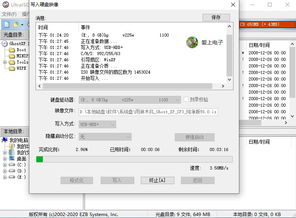Click message log scroll right arrow

coord(223,86)
